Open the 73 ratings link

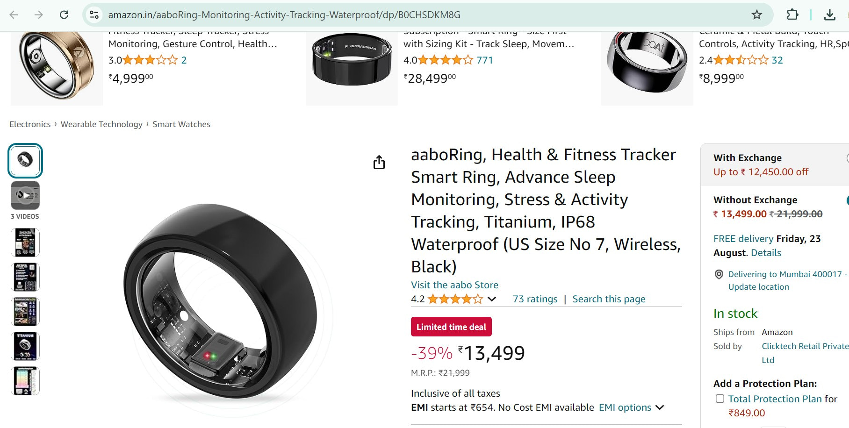535,299
